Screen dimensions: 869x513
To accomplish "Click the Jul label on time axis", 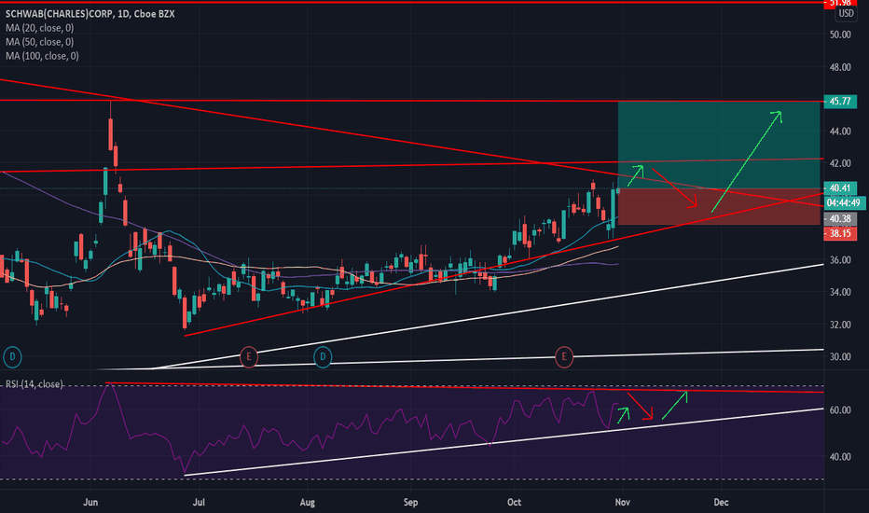I will click(x=199, y=503).
